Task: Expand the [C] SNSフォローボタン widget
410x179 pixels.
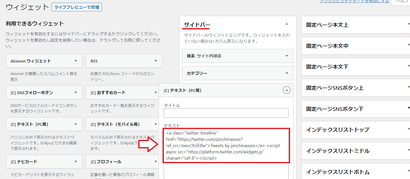Action: click(x=76, y=93)
